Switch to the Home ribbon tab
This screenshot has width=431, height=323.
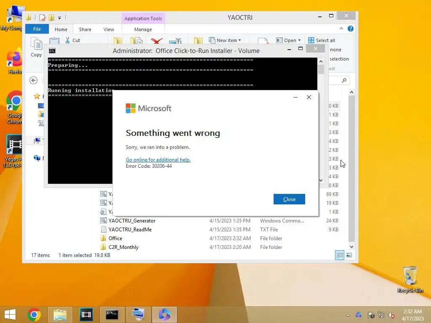(61, 29)
